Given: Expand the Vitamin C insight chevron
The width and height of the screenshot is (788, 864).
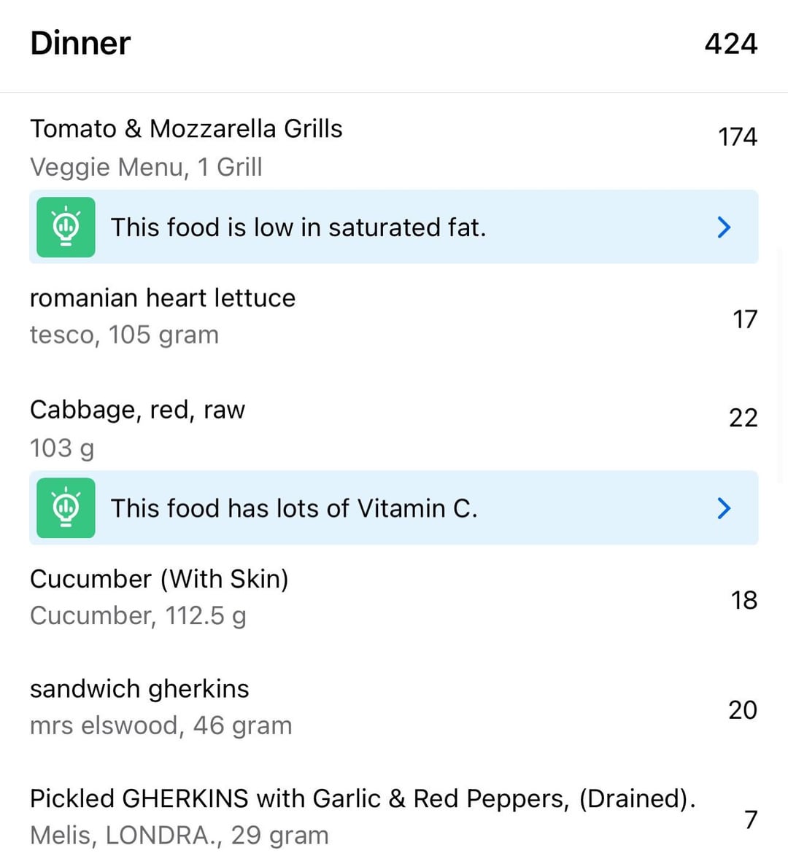Looking at the screenshot, I should [724, 508].
